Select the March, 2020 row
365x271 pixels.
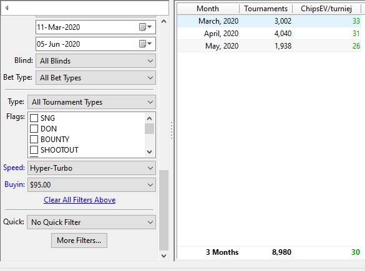click(x=269, y=21)
